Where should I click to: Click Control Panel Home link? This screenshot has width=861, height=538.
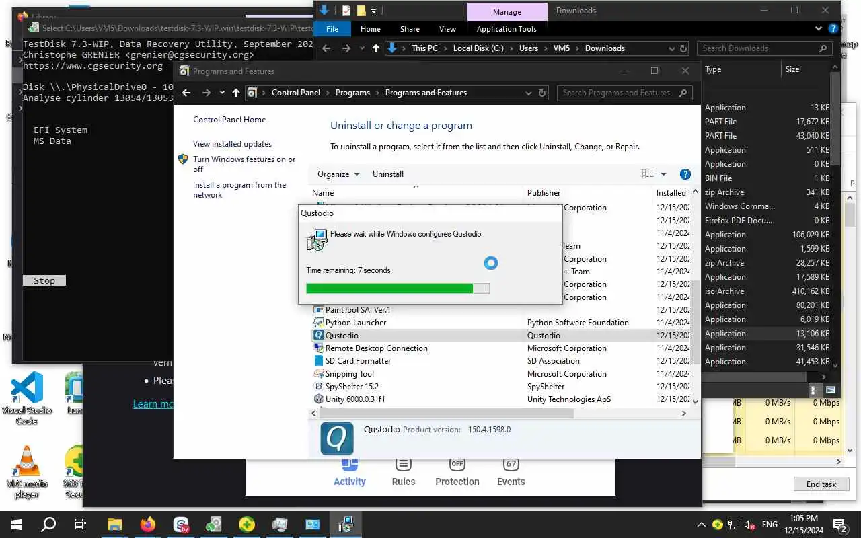(x=229, y=120)
